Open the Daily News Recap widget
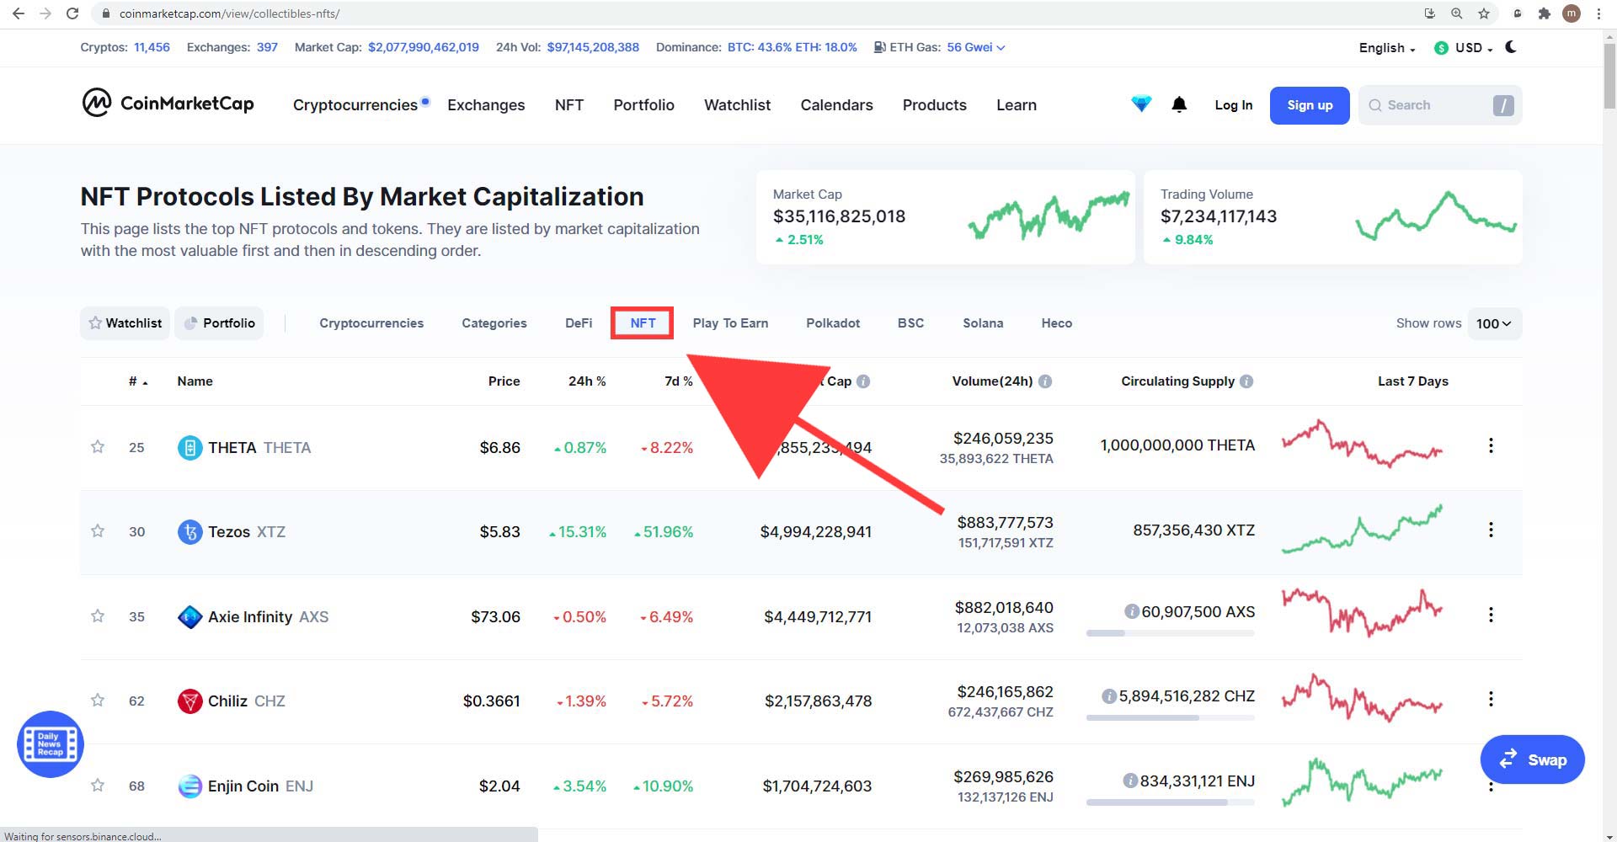1617x842 pixels. coord(51,744)
